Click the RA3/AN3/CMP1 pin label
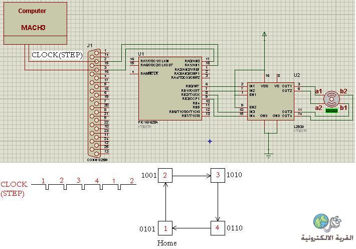 pos(187,73)
